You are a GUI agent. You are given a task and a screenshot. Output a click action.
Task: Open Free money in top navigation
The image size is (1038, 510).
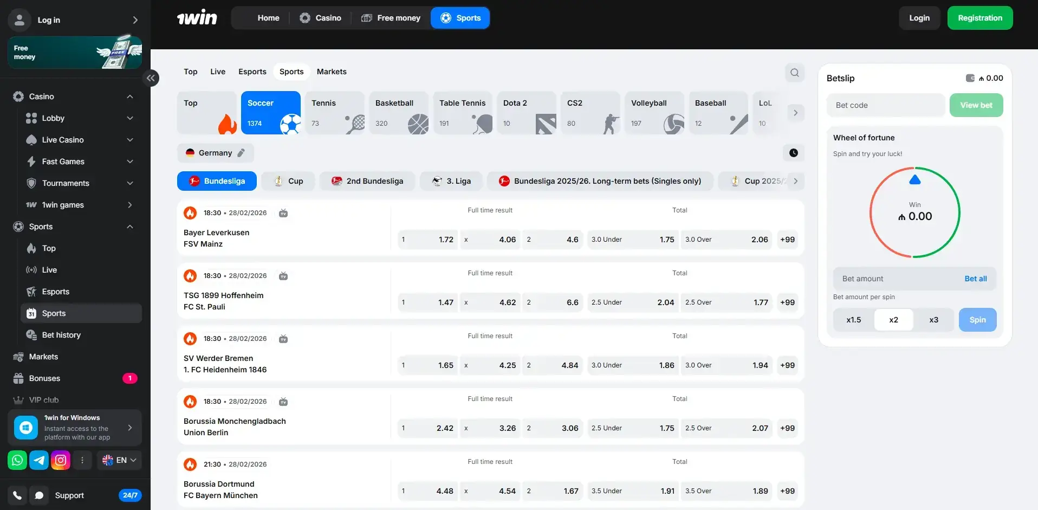pos(391,18)
